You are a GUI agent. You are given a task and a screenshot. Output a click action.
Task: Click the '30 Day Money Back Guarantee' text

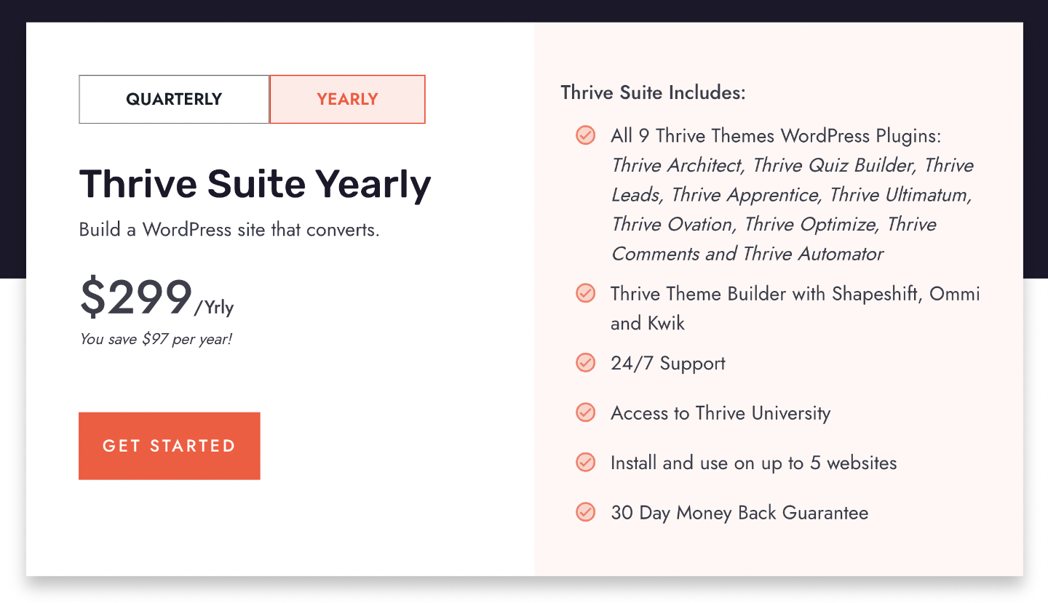(739, 513)
